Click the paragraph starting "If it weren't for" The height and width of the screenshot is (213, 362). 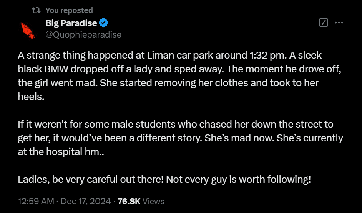(180, 138)
